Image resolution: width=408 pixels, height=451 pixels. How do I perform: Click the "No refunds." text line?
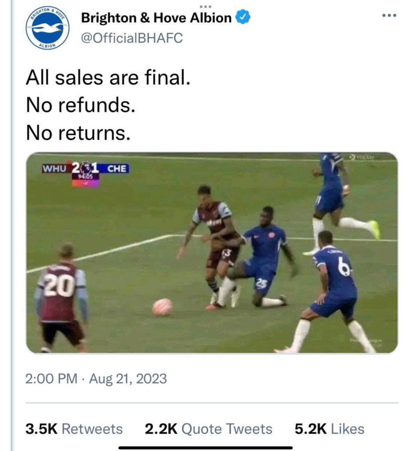pos(80,105)
